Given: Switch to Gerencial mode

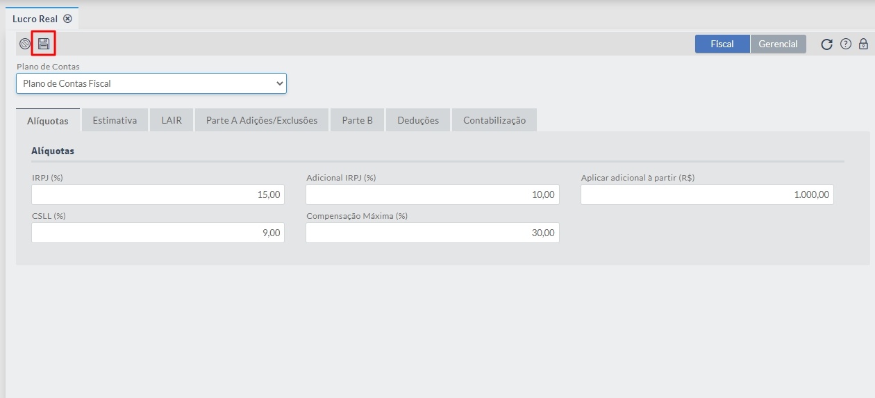Looking at the screenshot, I should coord(778,44).
